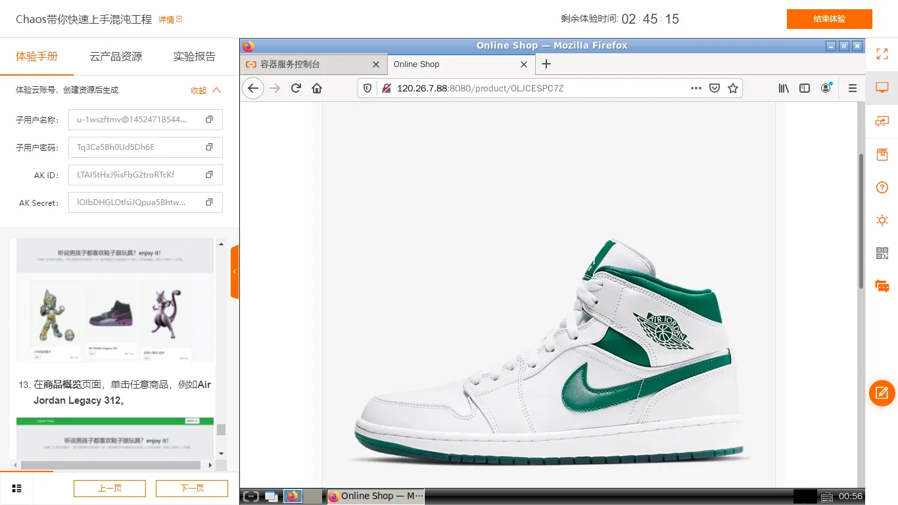Open the manual catalog grid icon
Image resolution: width=898 pixels, height=505 pixels.
(x=17, y=489)
